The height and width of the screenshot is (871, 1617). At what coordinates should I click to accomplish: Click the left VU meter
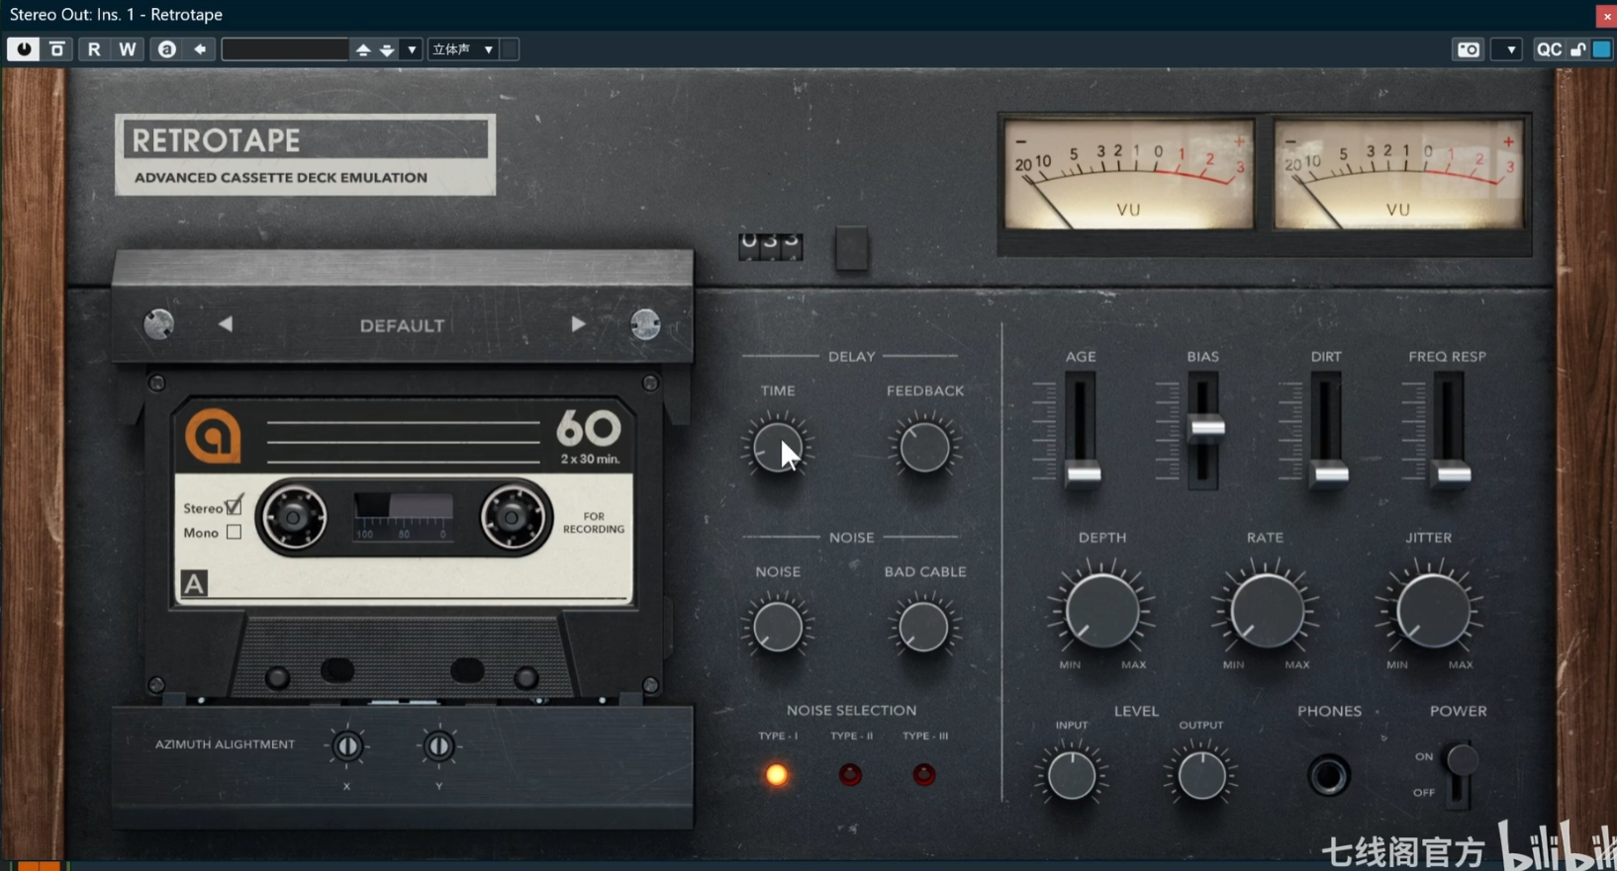(1128, 175)
